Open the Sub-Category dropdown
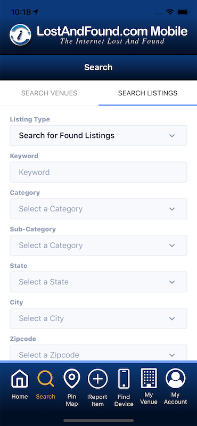 [x=98, y=245]
